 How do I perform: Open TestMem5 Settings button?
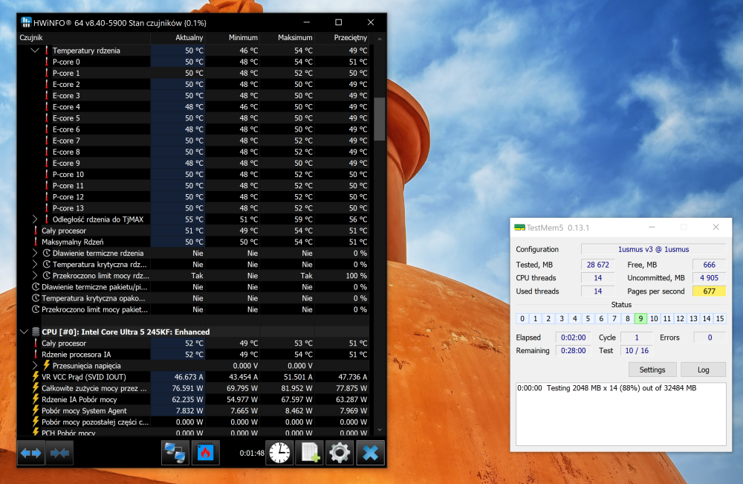652,370
